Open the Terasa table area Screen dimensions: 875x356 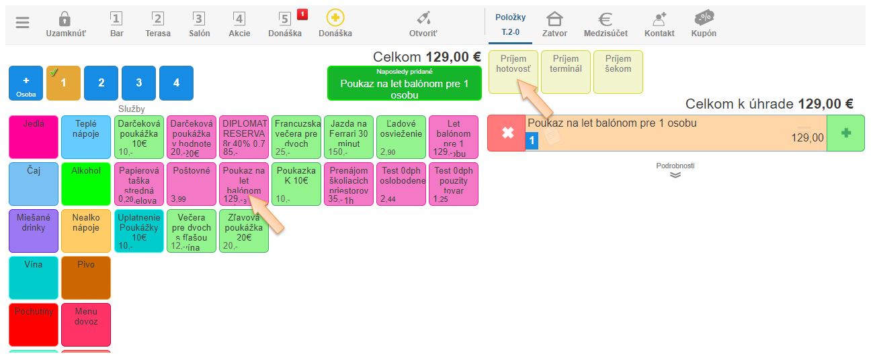(x=158, y=23)
